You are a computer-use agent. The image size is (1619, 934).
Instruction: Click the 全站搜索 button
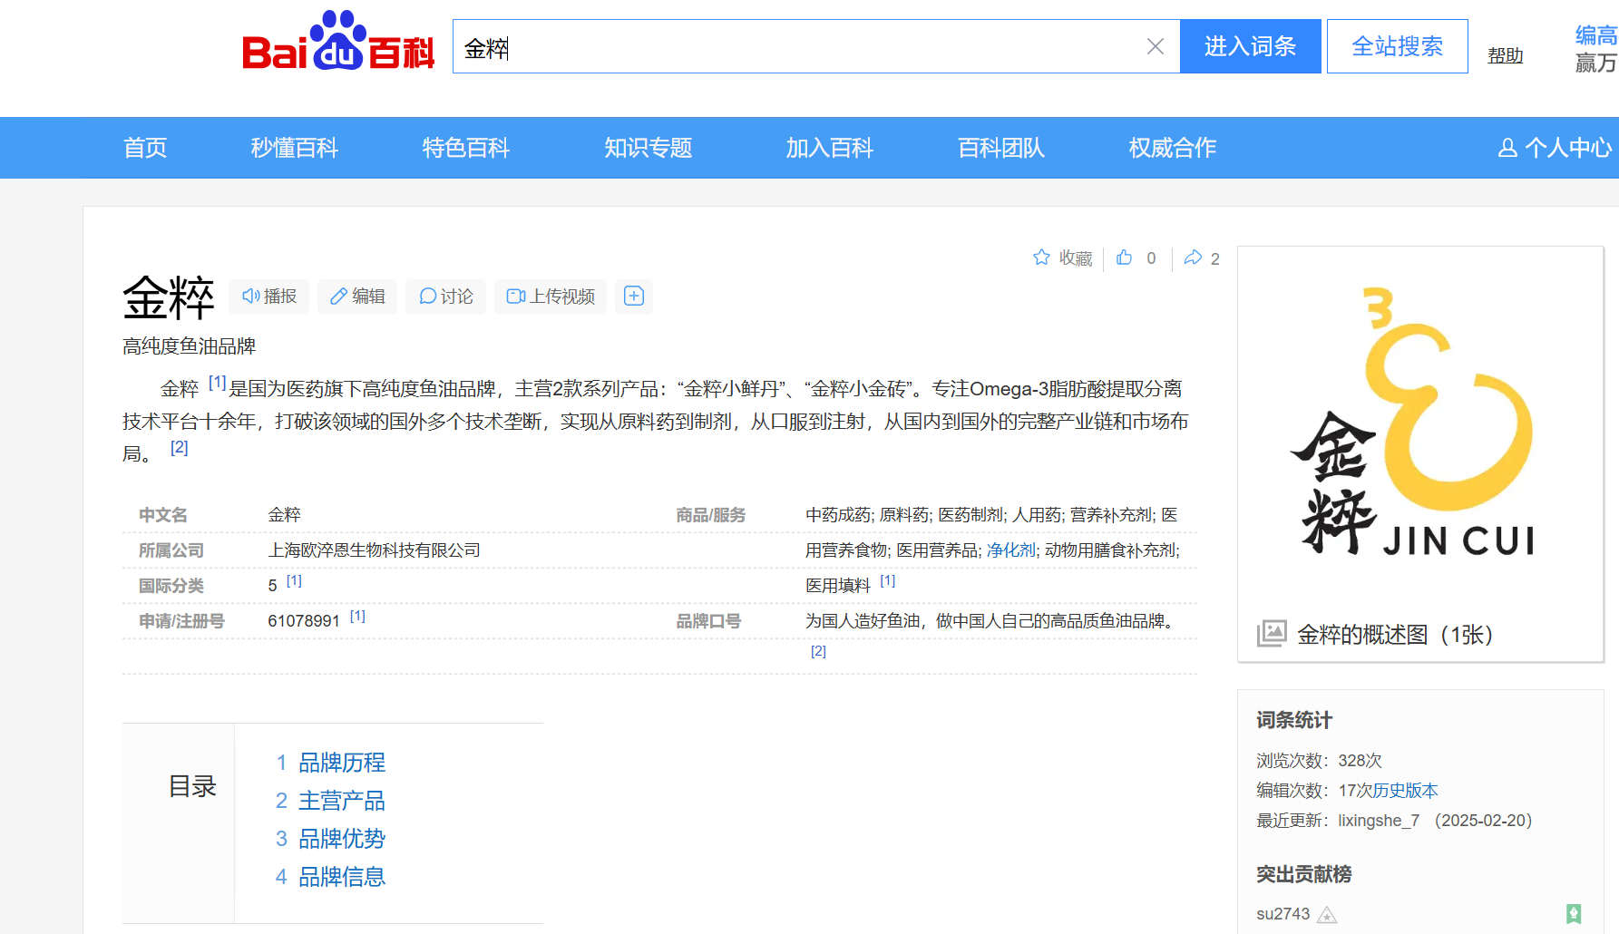click(1397, 46)
